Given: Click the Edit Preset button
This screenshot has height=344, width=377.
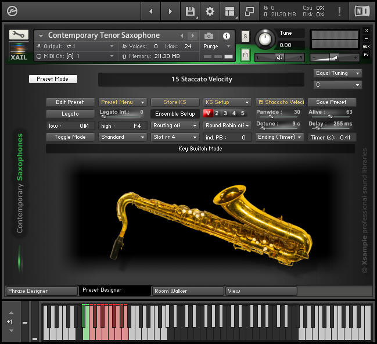Looking at the screenshot, I should pos(70,102).
